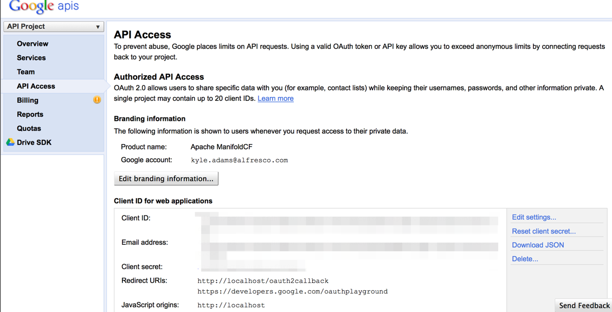Open Drive SDK page

click(34, 142)
